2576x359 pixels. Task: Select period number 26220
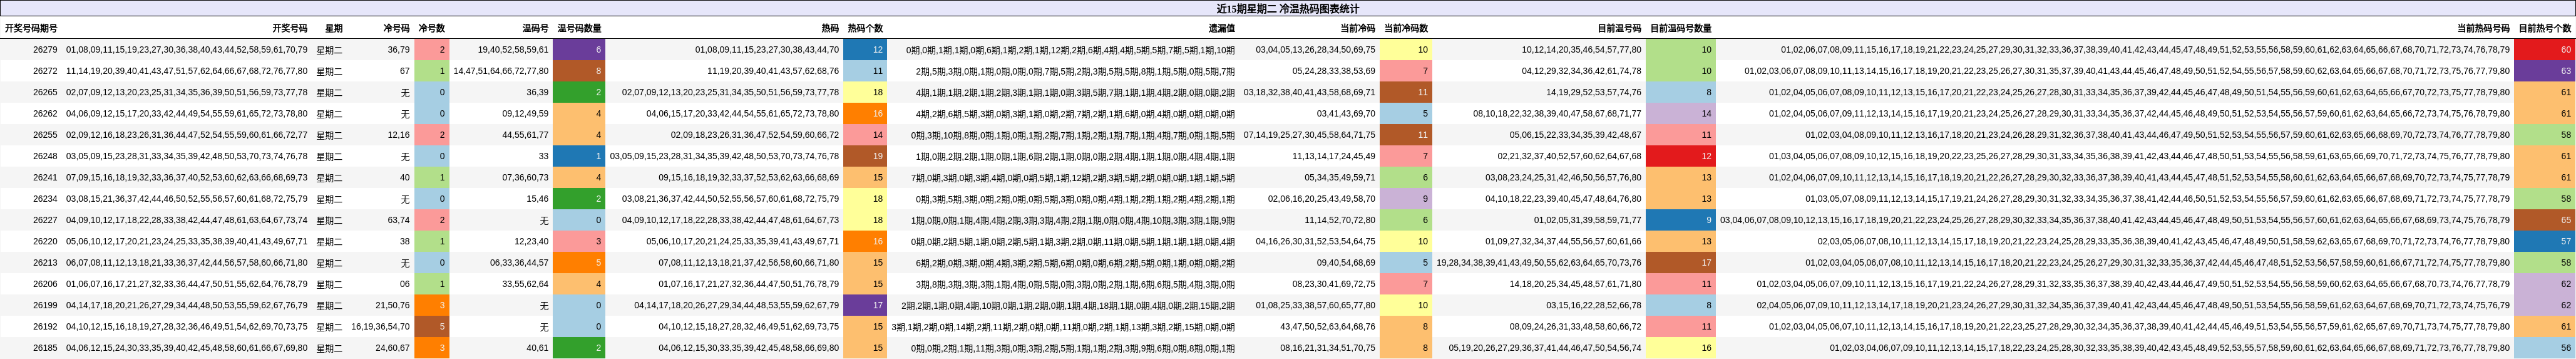(x=45, y=241)
